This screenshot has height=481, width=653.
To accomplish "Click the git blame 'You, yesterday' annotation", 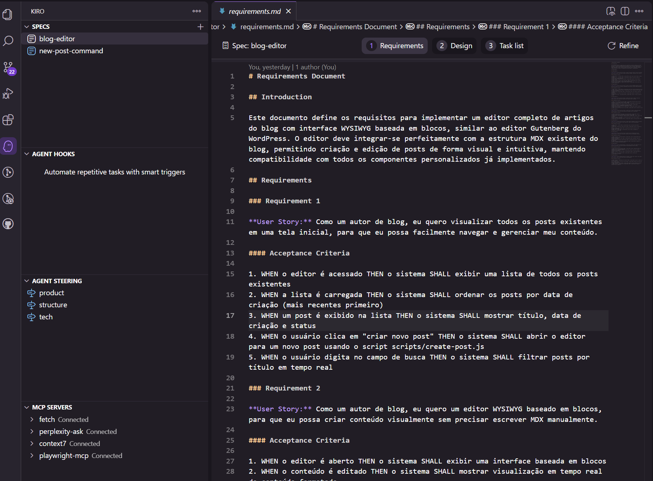I will pyautogui.click(x=292, y=67).
